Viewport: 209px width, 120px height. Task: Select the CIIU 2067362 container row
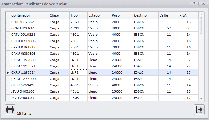point(102,22)
